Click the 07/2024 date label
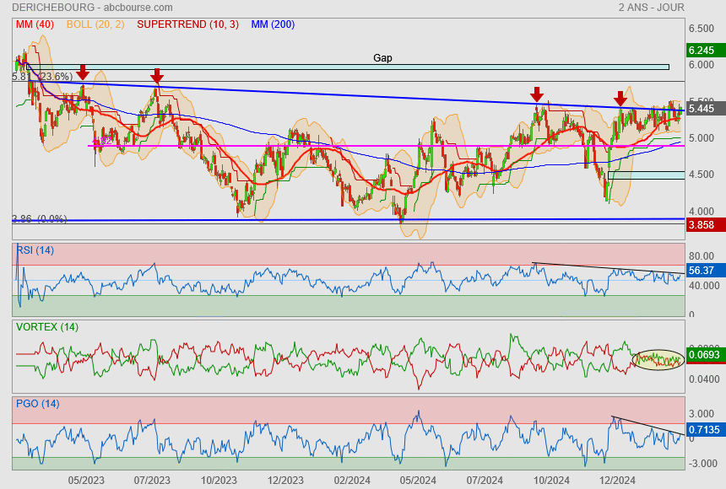The width and height of the screenshot is (726, 489). coord(485,481)
